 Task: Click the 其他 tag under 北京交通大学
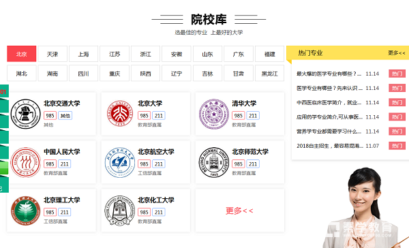65,116
